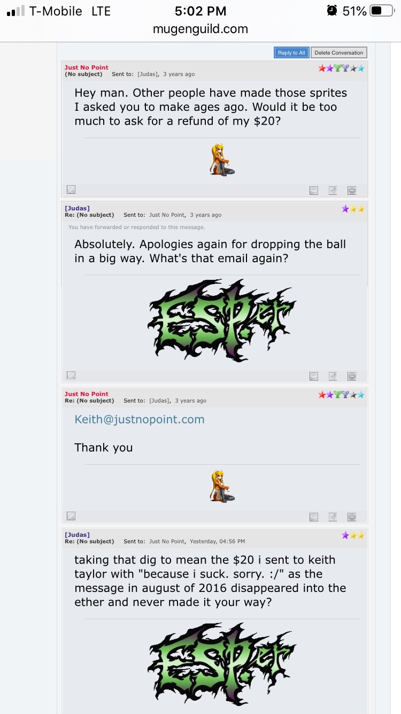
Task: Click quote icon under first message
Action: point(333,190)
